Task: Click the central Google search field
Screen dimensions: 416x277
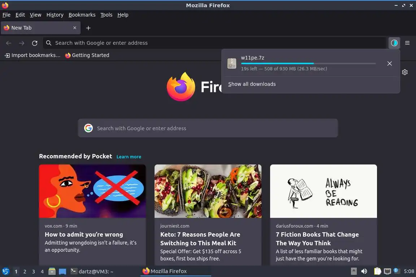Action: tap(208, 128)
